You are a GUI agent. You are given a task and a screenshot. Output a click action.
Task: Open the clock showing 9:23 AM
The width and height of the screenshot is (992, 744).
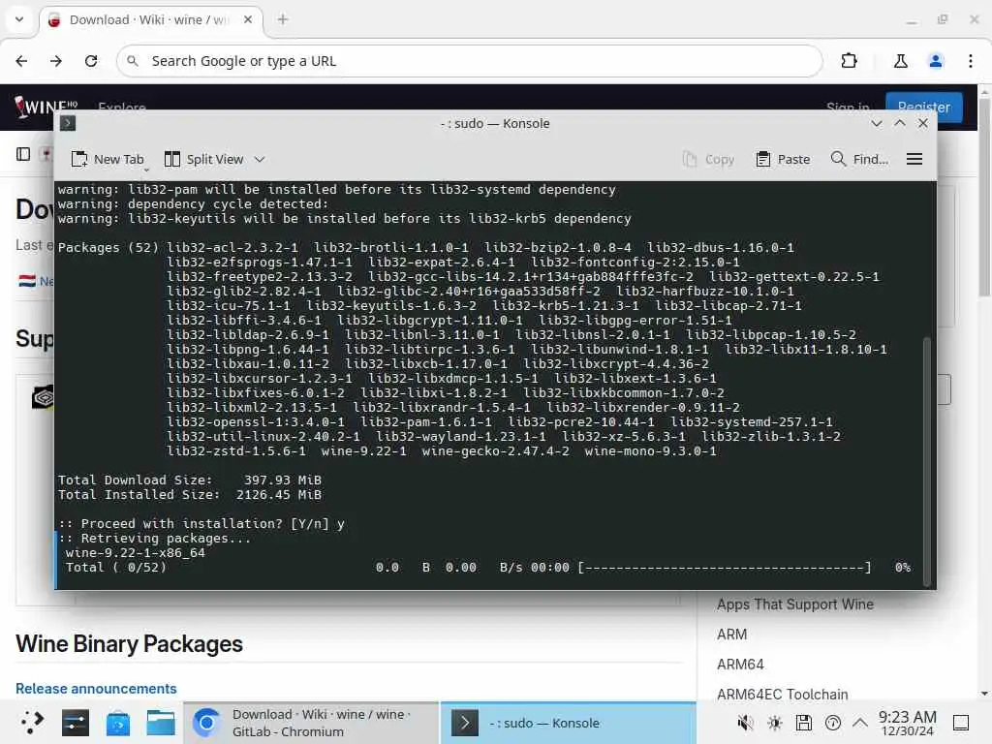[907, 723]
